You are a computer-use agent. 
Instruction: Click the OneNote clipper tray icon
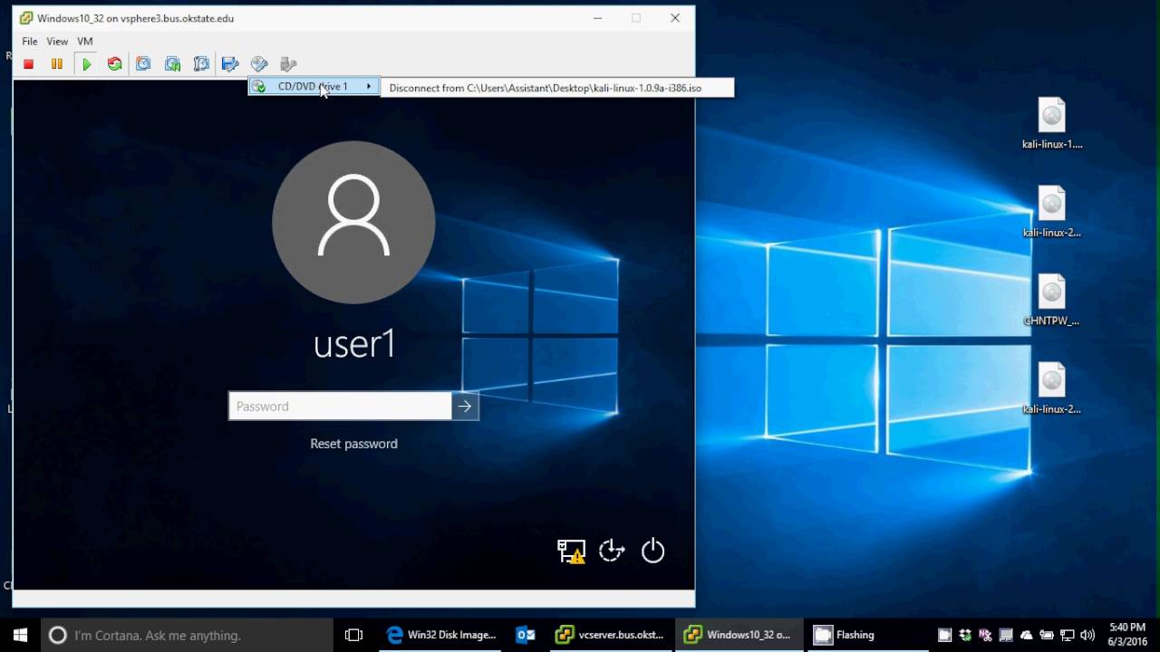986,635
